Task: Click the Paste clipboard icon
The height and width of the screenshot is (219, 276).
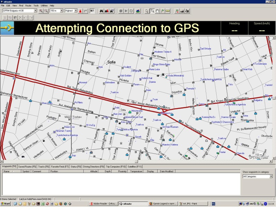Action: pyautogui.click(x=15, y=18)
